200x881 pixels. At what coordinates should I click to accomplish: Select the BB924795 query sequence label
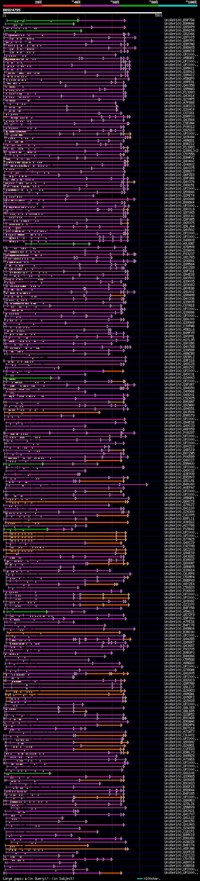pos(12,10)
